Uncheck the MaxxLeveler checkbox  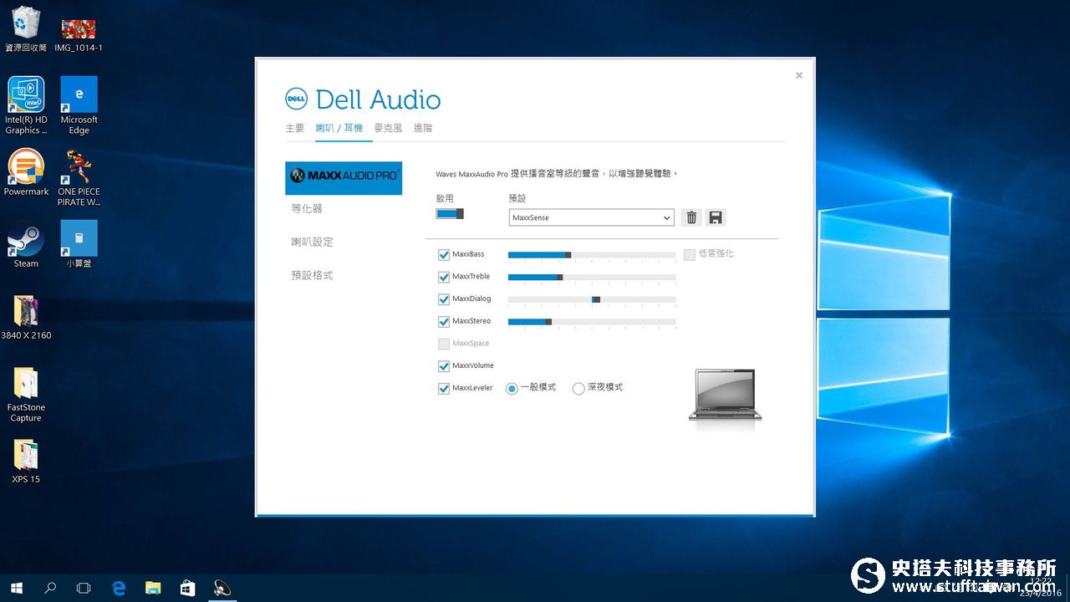444,389
